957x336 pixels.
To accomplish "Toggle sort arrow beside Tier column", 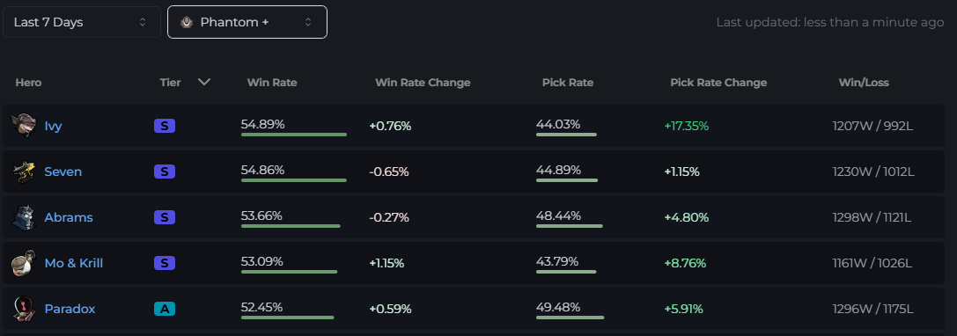I will pos(204,82).
